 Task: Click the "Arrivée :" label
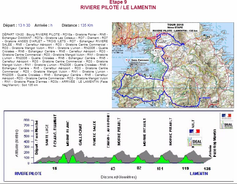click(42, 25)
